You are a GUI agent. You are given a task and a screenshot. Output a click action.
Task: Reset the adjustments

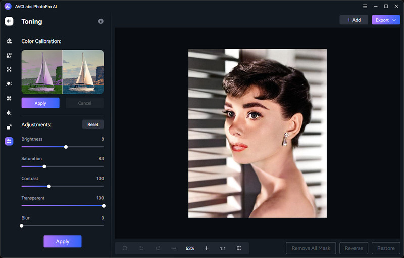pos(93,124)
